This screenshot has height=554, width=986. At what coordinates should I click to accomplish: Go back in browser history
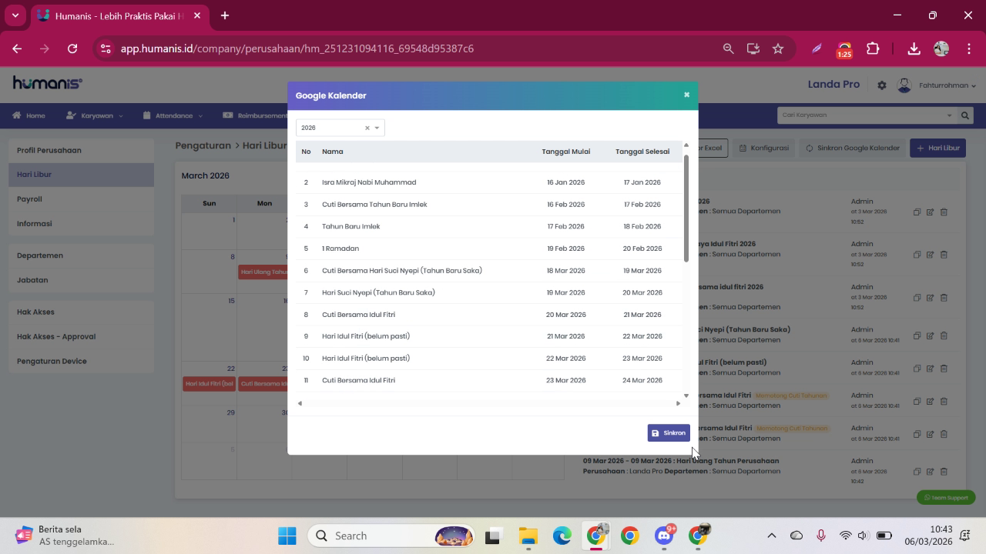(17, 48)
